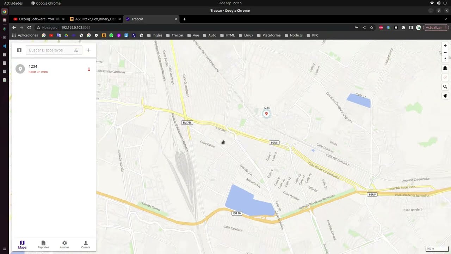Open the Node Js bookmark folder
Viewport: 451px width, 254px height.
293,35
